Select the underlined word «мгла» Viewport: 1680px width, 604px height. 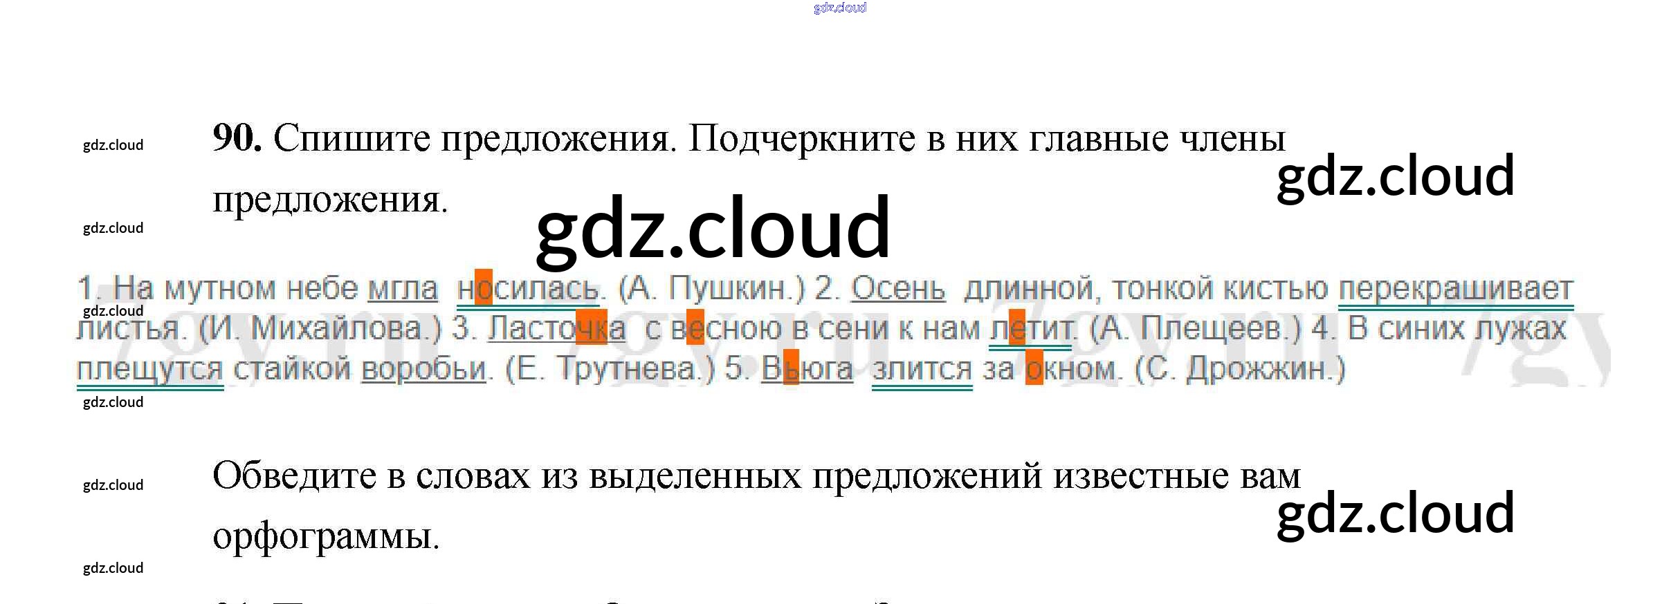click(x=403, y=288)
